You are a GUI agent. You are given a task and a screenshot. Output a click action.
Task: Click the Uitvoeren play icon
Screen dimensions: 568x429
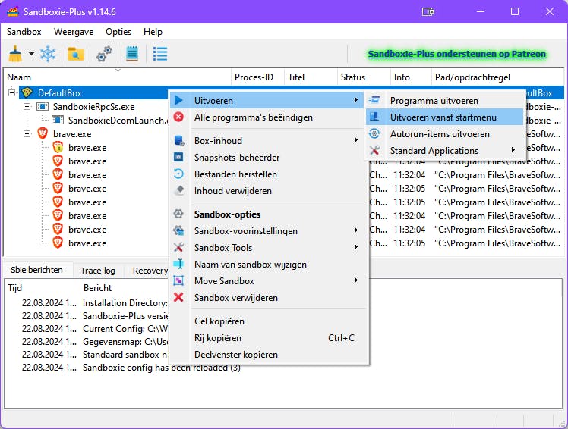click(178, 100)
